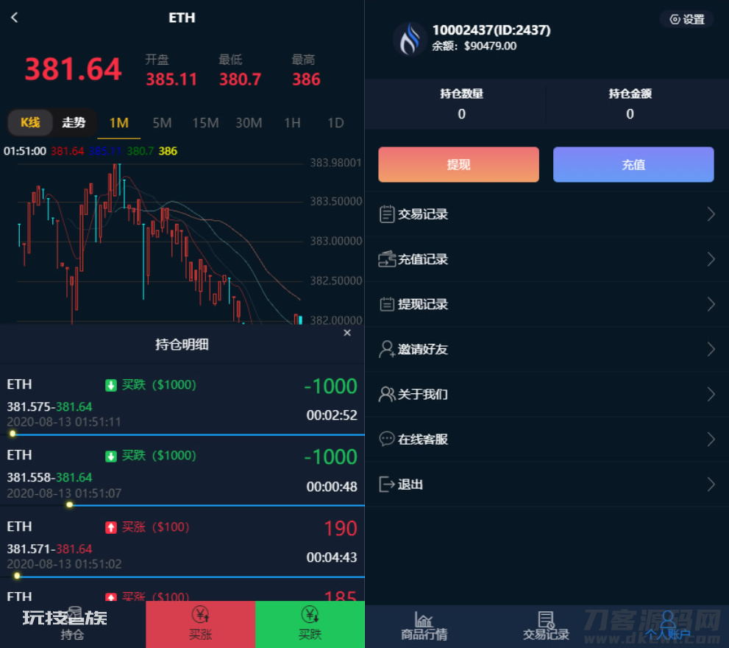Expand the 充值记录 row chevron

(x=711, y=258)
